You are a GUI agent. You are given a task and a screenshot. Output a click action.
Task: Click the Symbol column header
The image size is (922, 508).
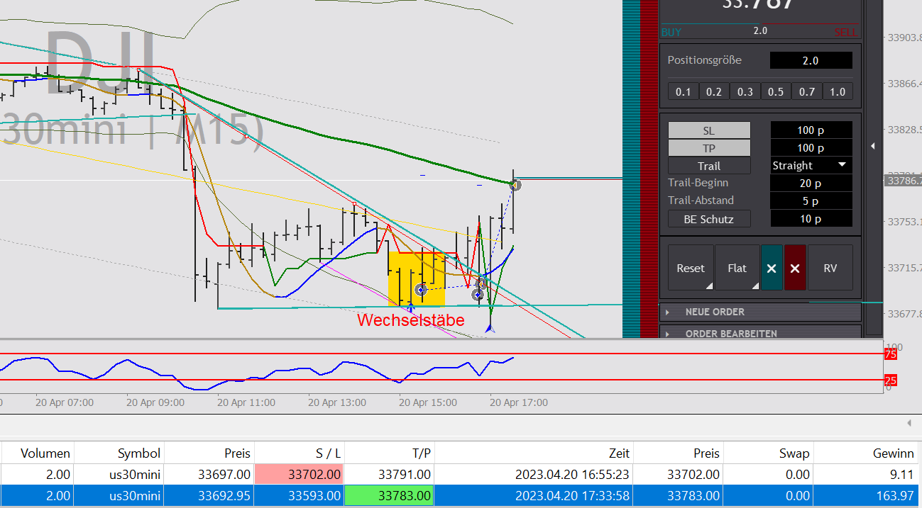139,453
